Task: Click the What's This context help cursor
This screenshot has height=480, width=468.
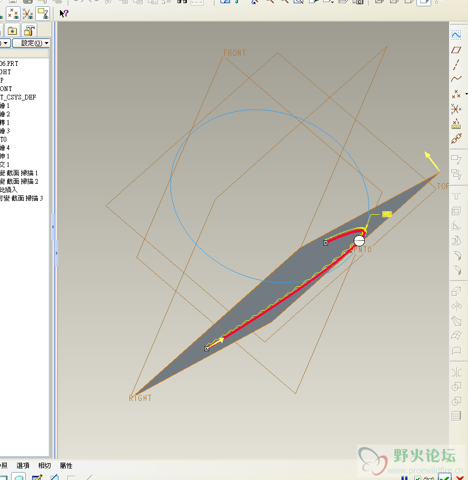Action: [x=64, y=14]
